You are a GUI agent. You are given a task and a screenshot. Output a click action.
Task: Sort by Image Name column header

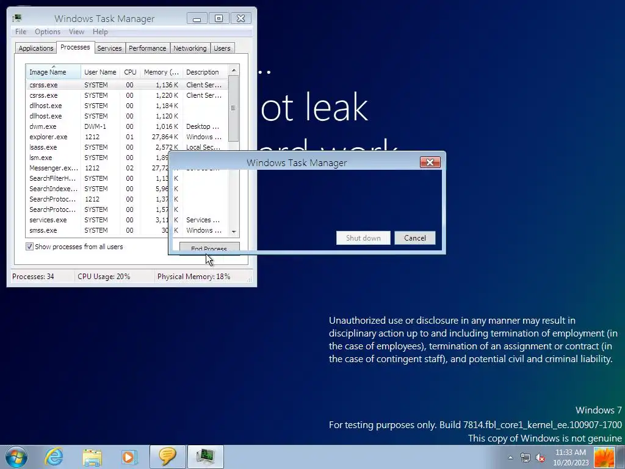(54, 72)
